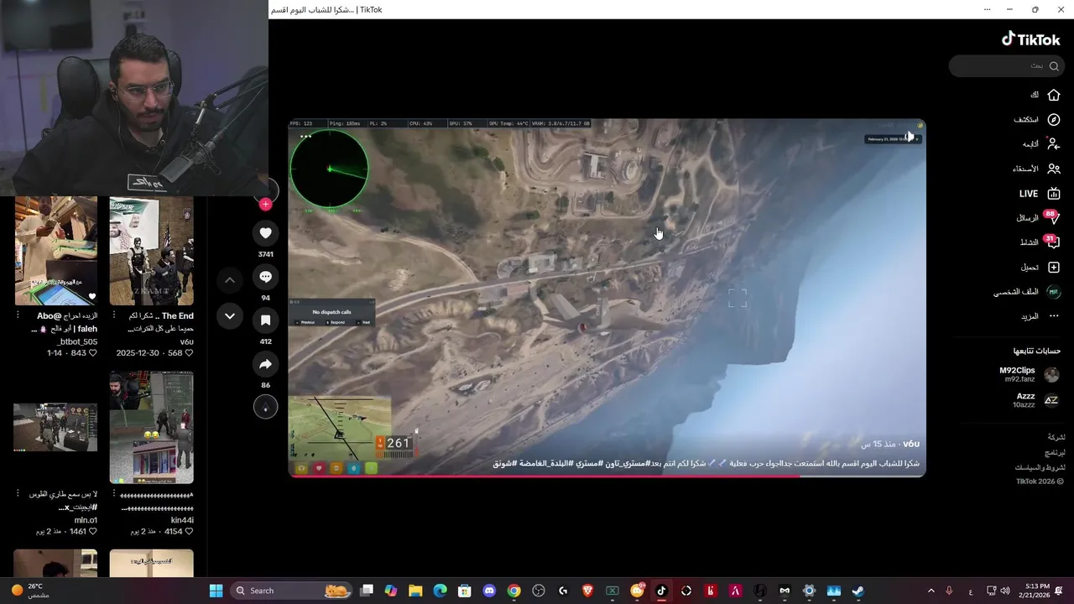Open the Explore compass icon in sidebar
Viewport: 1074px width, 604px height.
[x=1054, y=120]
